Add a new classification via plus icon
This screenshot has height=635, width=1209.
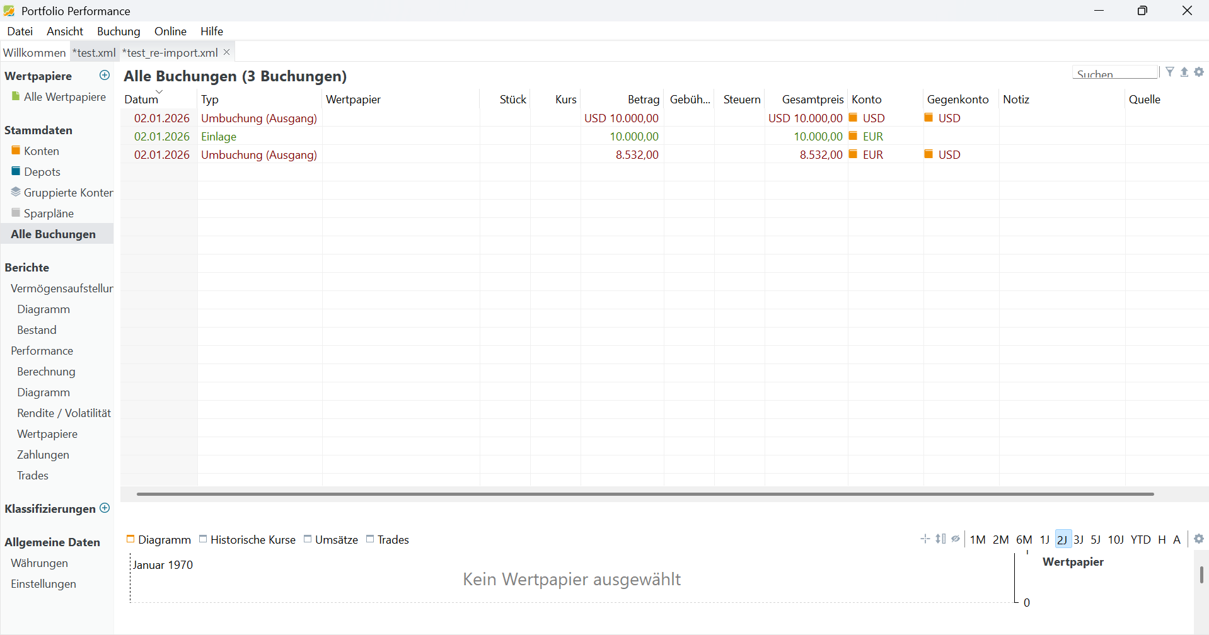tap(105, 508)
